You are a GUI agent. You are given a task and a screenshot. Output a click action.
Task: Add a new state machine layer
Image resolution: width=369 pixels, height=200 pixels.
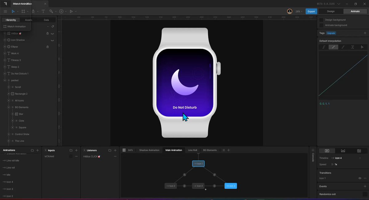pyautogui.click(x=228, y=150)
